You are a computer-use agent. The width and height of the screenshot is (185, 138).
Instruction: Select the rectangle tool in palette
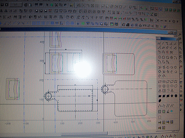[160, 82]
